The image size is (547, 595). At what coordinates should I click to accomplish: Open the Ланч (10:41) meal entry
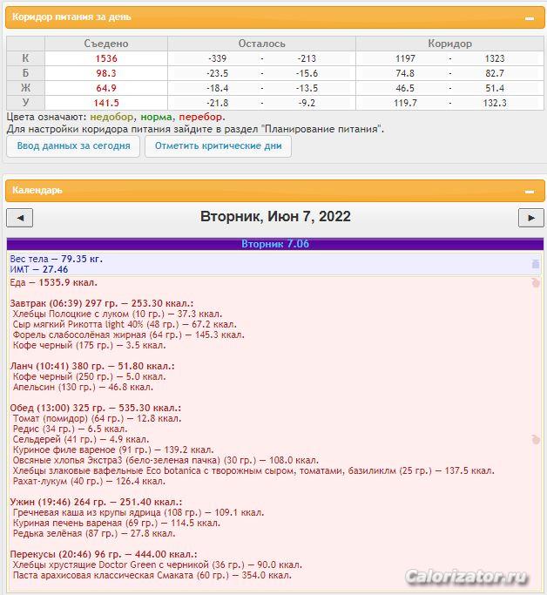click(91, 366)
